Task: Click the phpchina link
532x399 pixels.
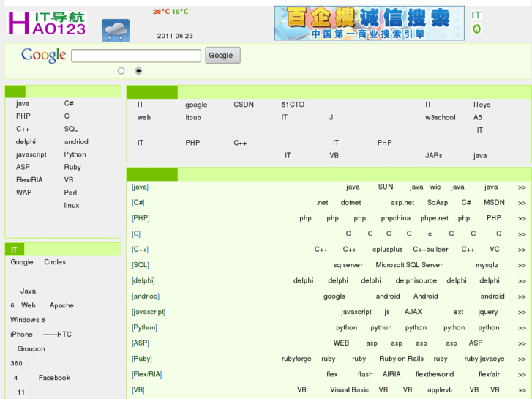Action: pyautogui.click(x=396, y=218)
